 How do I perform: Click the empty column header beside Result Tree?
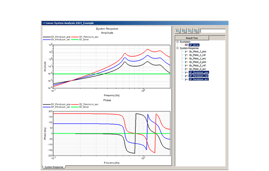coord(217,38)
